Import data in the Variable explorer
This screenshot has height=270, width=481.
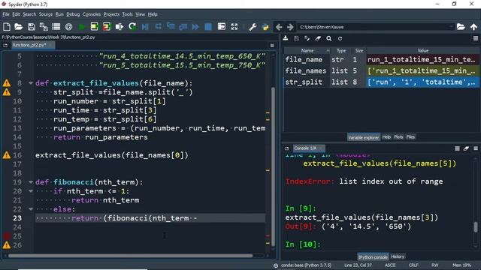click(286, 38)
